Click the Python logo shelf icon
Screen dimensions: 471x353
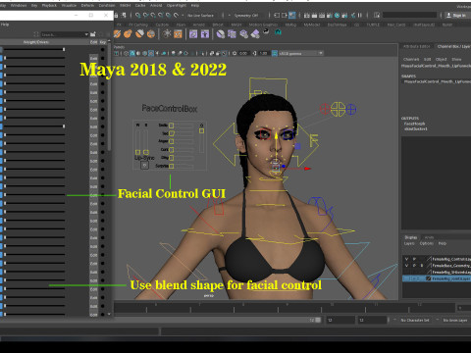(266, 31)
